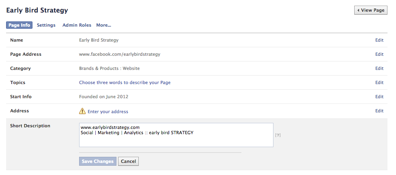The height and width of the screenshot is (175, 396).
Task: Switch to the Page Info tab
Action: (19, 25)
